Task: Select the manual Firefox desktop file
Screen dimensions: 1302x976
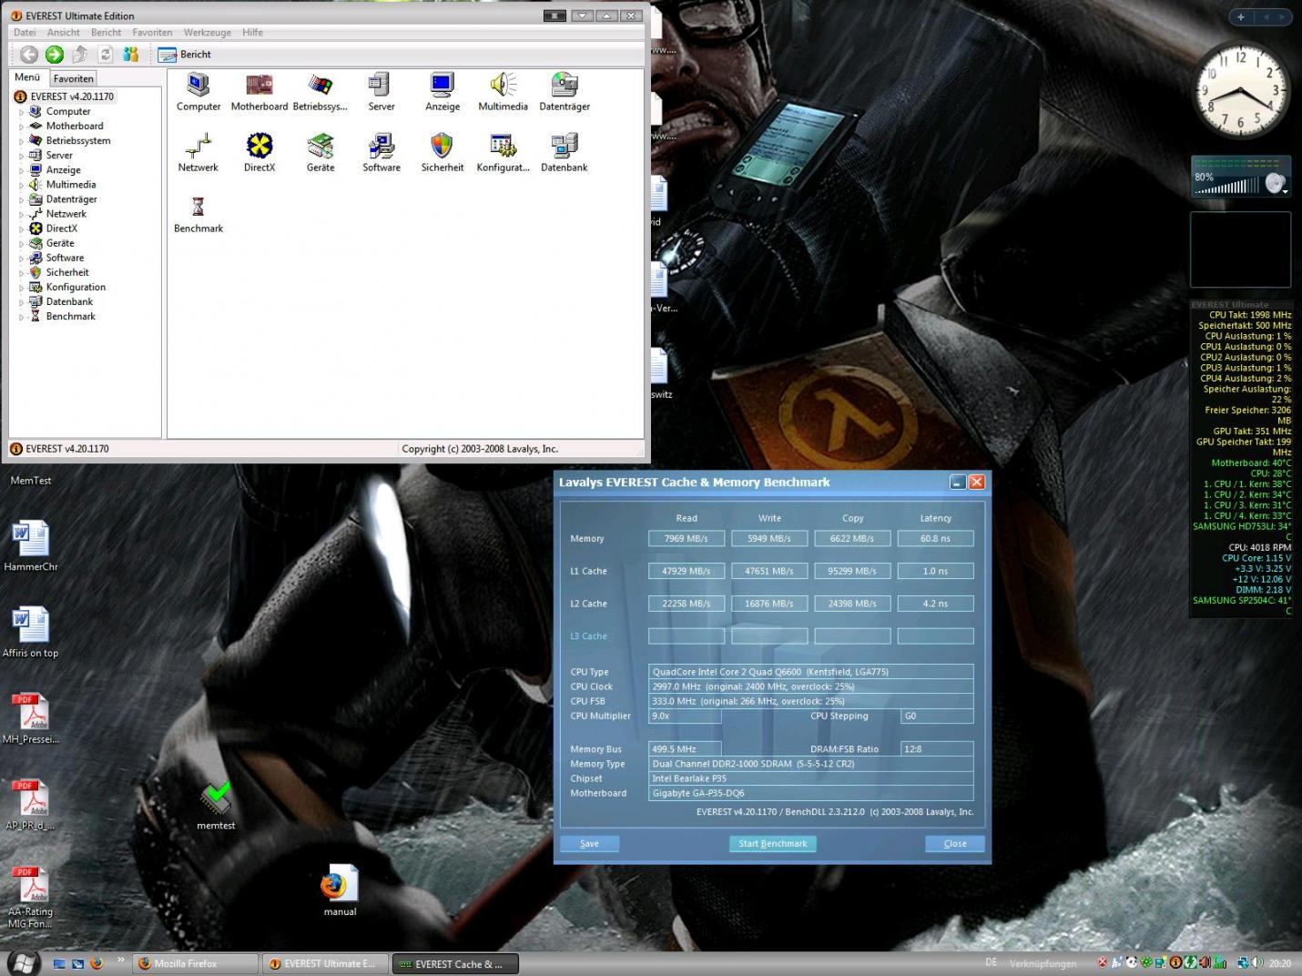Action: point(340,890)
